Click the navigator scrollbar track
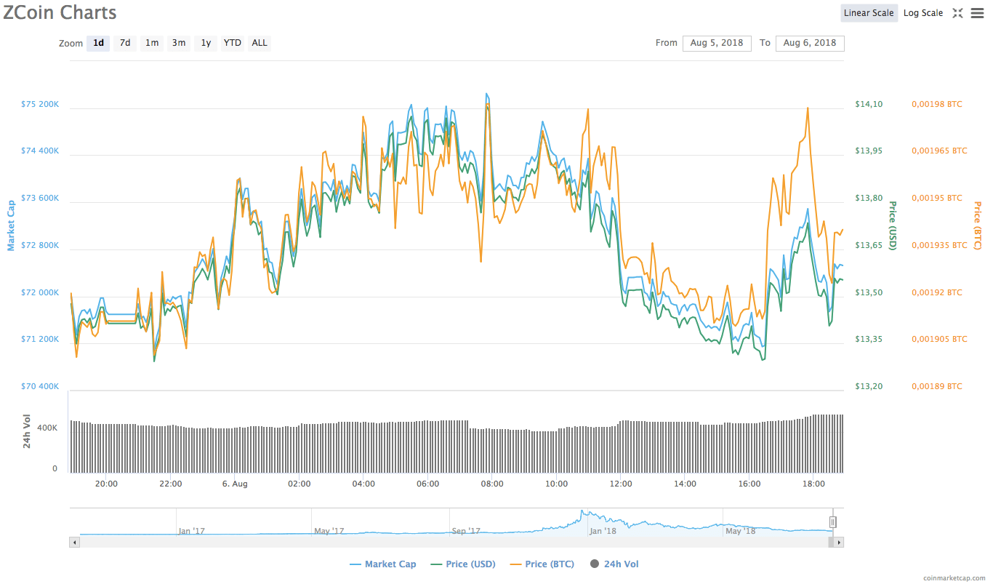Screen dimensions: 993x584 pyautogui.click(x=457, y=542)
